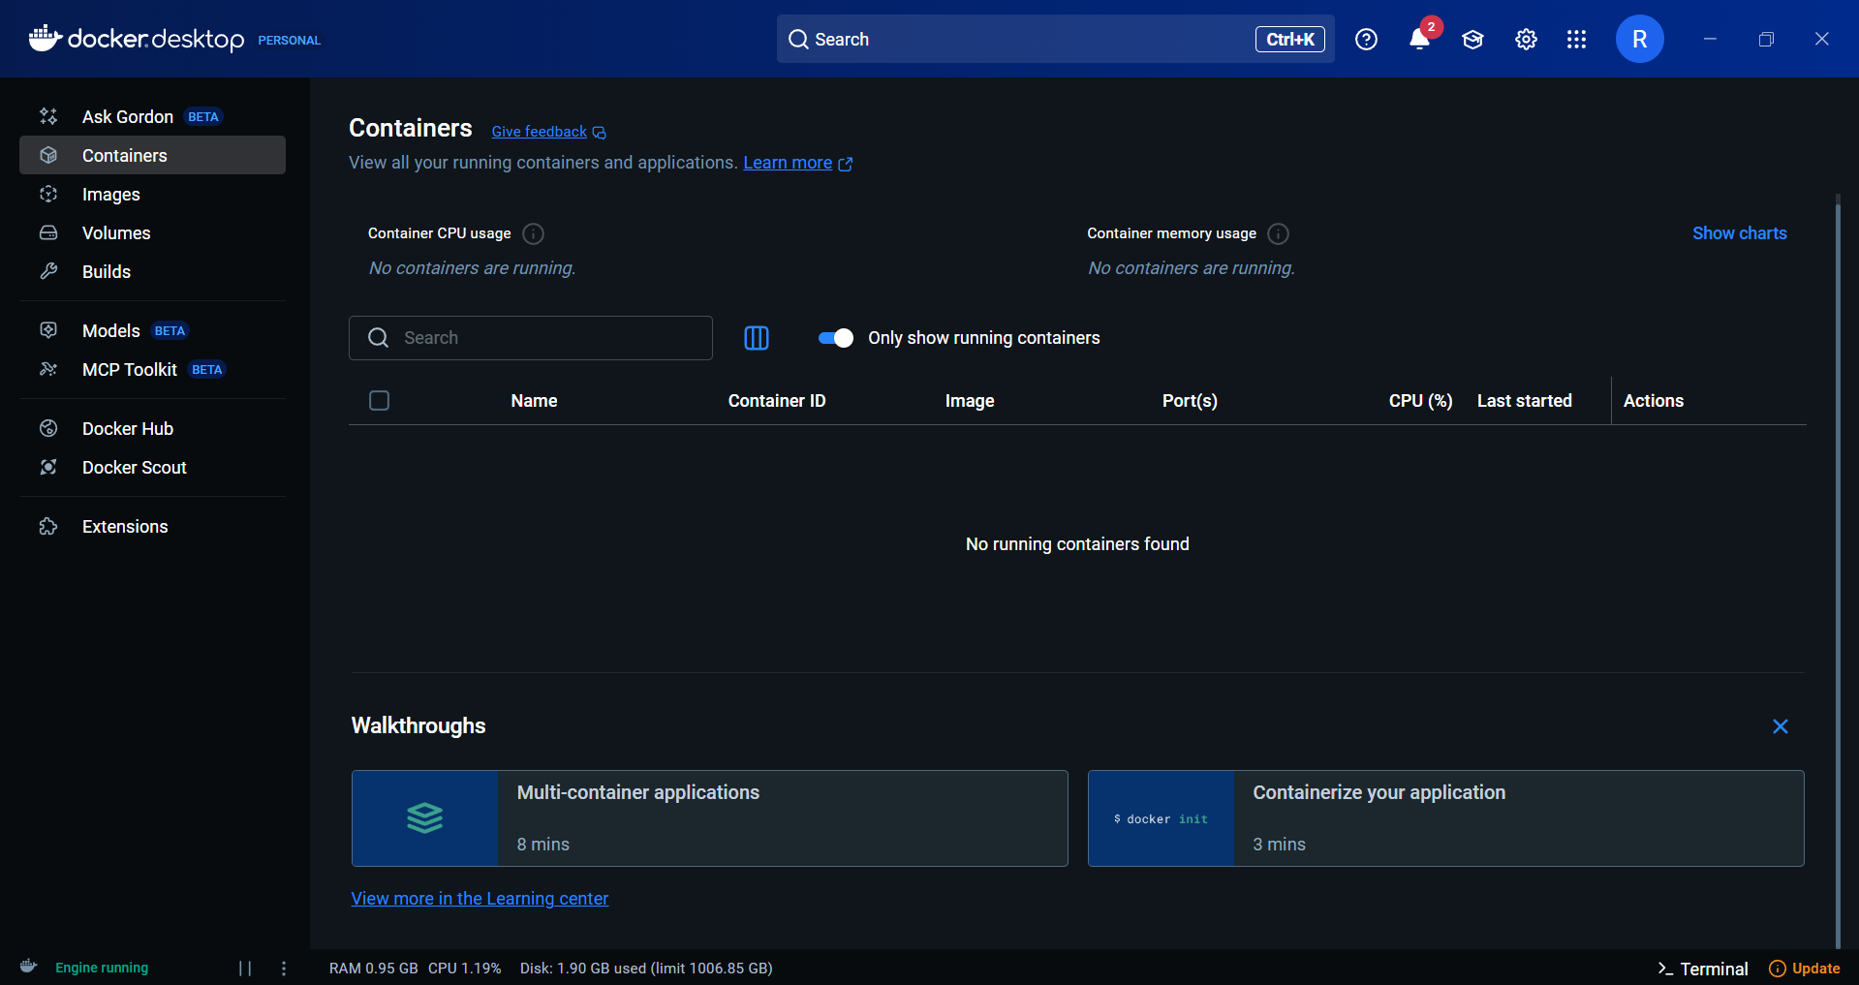Open Builds in sidebar

click(x=152, y=271)
